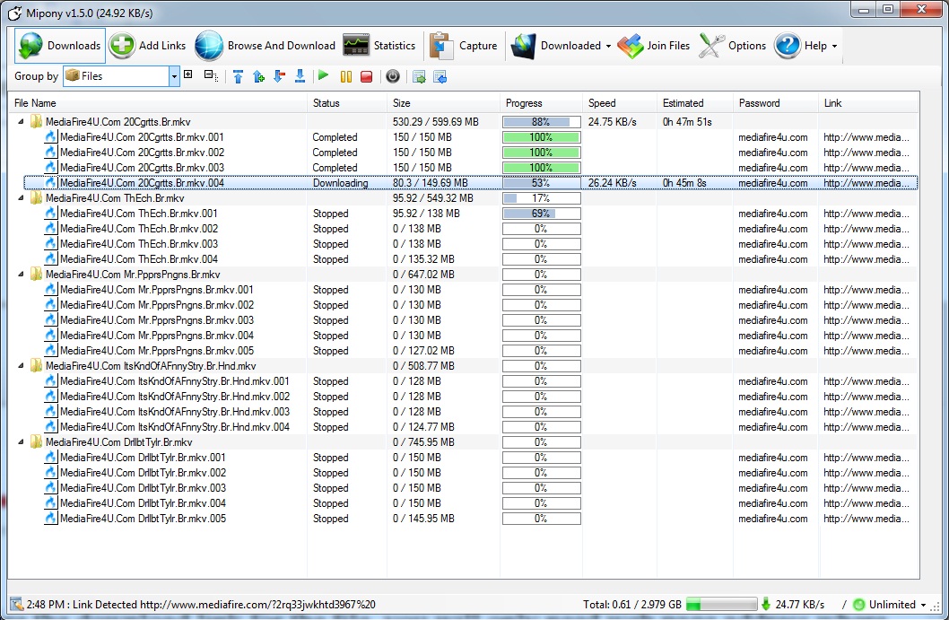Click folder icon of Mr.PpprsPngns.Br.mkv group
This screenshot has height=620, width=949.
(x=36, y=275)
